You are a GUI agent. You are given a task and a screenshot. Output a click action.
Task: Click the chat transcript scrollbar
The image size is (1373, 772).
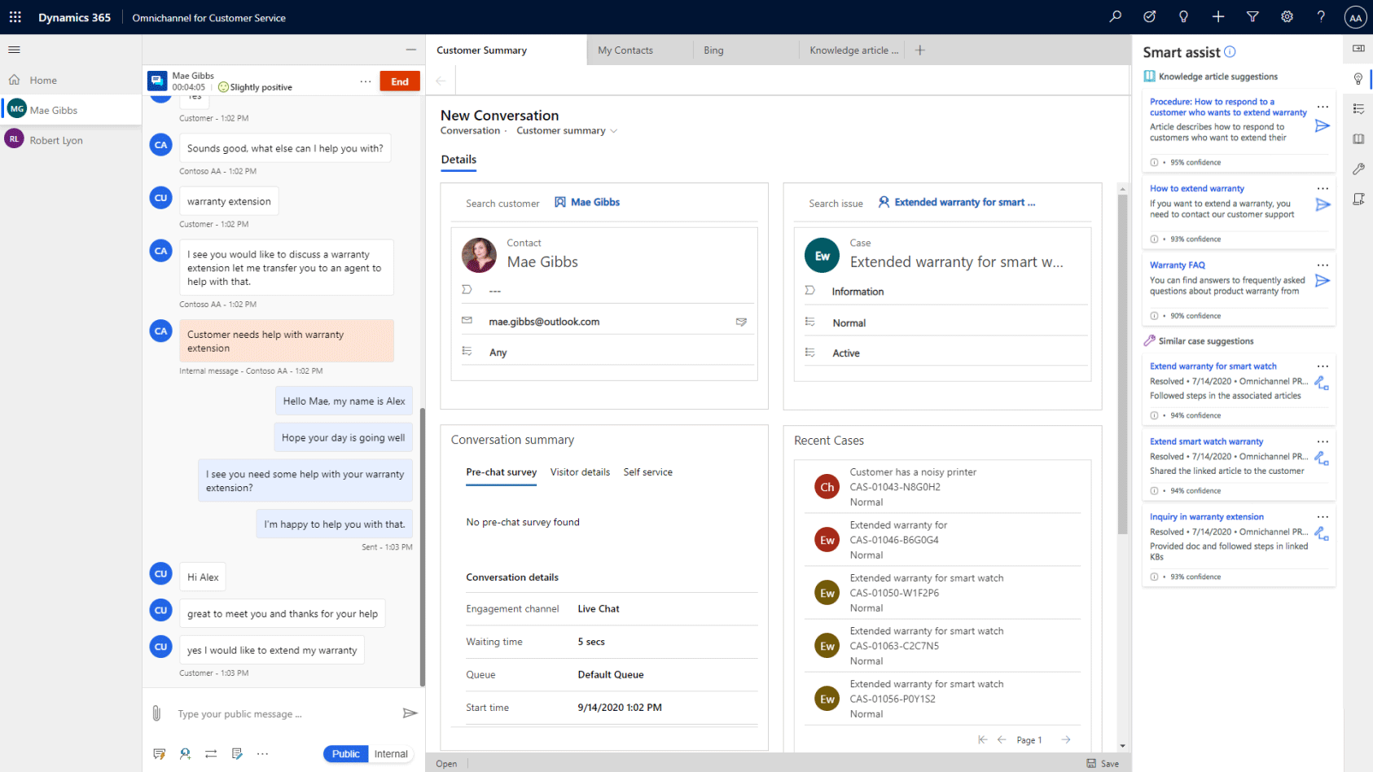422,546
